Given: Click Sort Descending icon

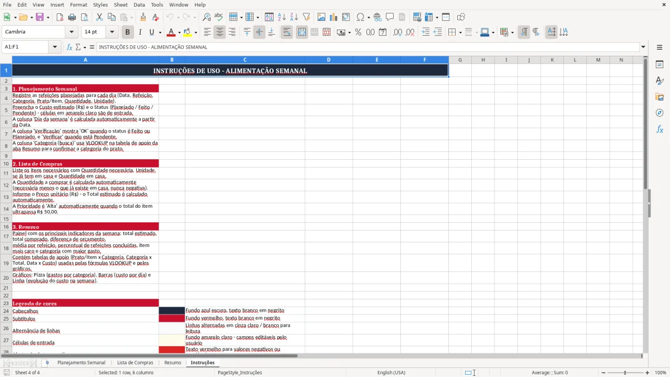Looking at the screenshot, I should [294, 17].
